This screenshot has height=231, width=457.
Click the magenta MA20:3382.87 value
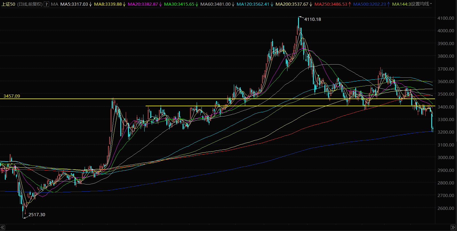coord(143,4)
